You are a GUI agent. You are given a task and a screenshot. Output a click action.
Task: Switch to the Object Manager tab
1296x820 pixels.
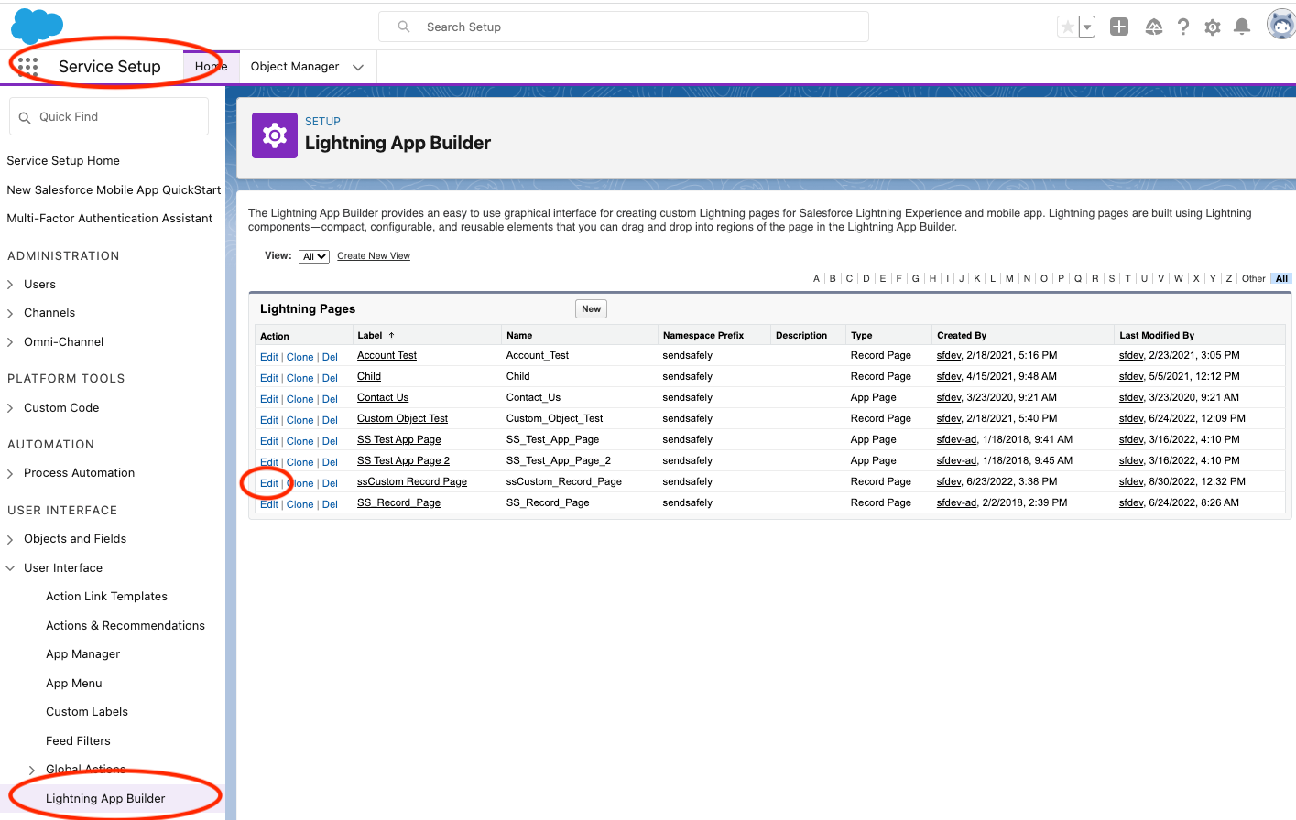295,66
